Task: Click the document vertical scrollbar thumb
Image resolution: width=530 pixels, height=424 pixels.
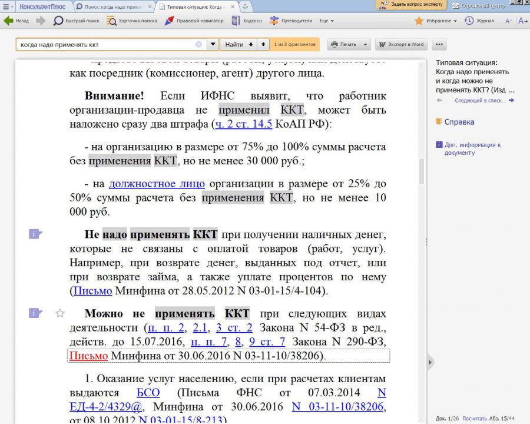Action: click(421, 171)
